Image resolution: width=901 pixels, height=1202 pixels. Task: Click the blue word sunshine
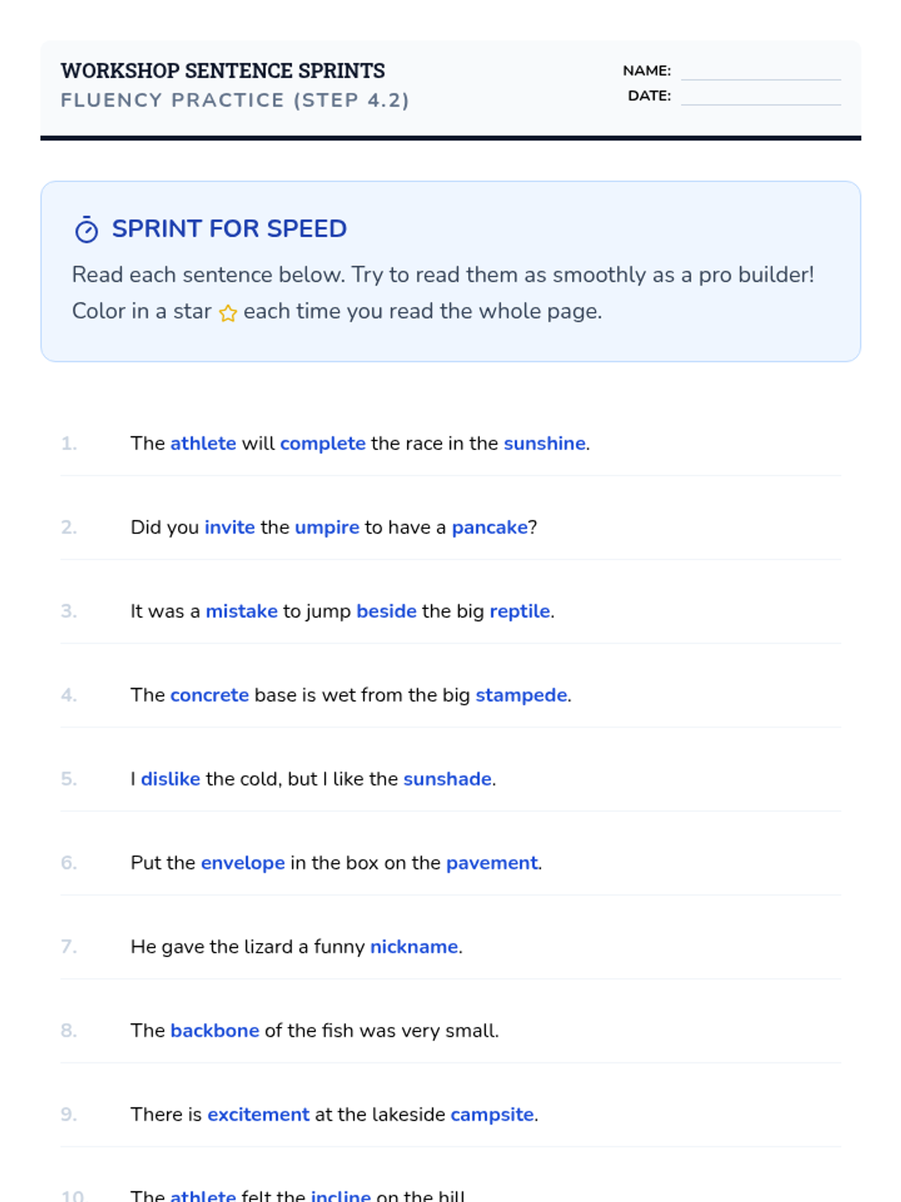(x=544, y=443)
